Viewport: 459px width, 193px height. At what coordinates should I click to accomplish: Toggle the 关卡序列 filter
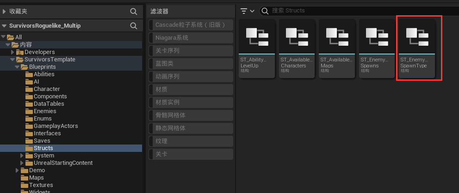191,50
